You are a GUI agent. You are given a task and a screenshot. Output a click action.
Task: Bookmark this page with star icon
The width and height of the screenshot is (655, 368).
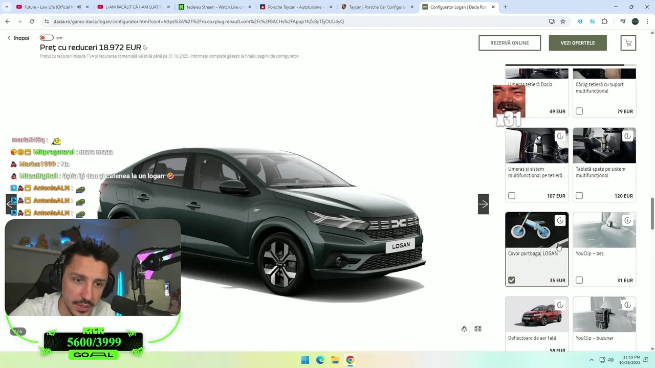point(563,21)
